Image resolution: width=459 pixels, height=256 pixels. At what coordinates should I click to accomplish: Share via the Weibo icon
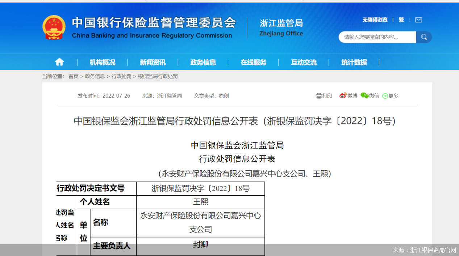point(343,95)
